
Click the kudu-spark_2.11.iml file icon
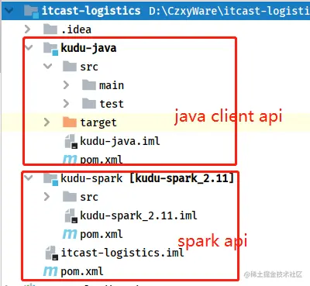[71, 215]
